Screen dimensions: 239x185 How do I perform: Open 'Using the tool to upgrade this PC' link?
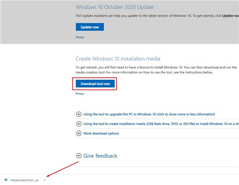click(x=149, y=114)
